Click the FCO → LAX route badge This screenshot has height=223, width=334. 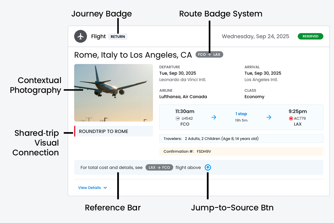pos(209,55)
